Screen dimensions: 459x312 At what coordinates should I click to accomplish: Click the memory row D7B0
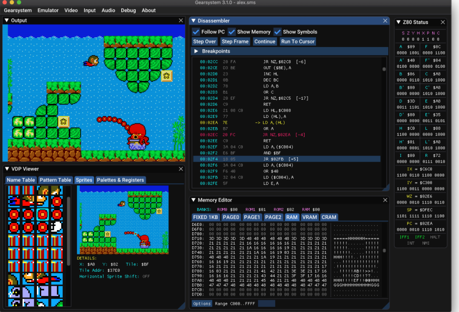[x=285, y=285]
